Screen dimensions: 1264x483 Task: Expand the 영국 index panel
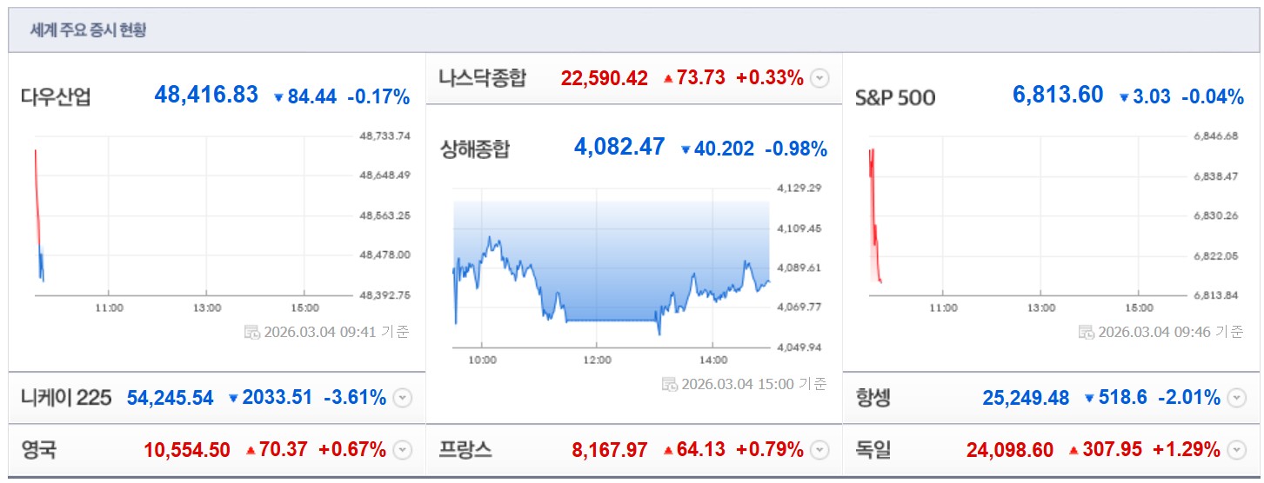point(401,450)
